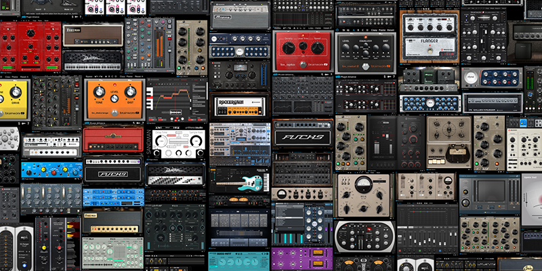Image resolution: width=542 pixels, height=271 pixels.
Task: Click the Plugin Alliance logo below bx_metal 2
Action: (x=346, y=78)
